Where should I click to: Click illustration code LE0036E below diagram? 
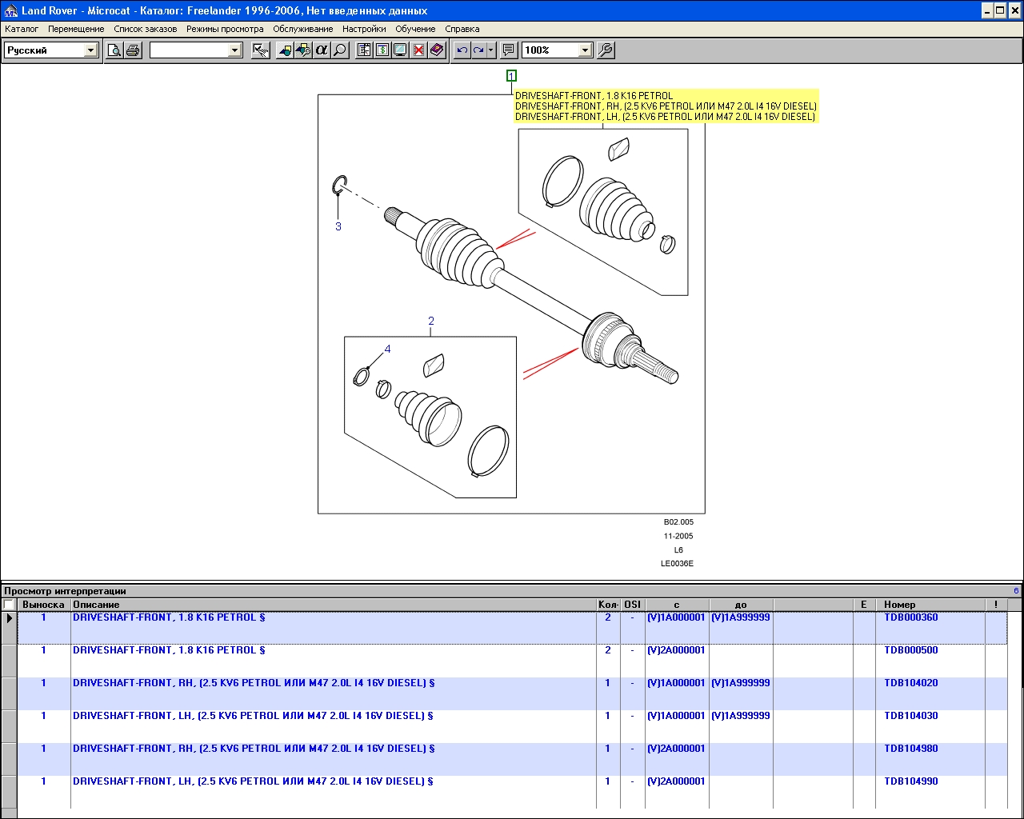[678, 564]
